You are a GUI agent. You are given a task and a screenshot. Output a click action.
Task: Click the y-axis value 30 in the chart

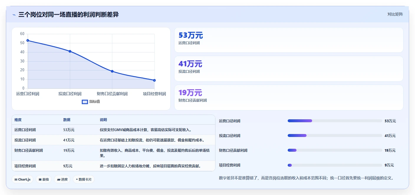tap(22, 61)
